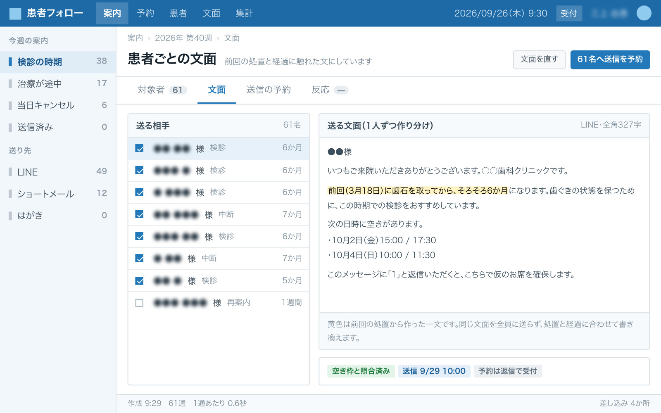Open the 患者 top menu
This screenshot has height=413, width=661.
(x=178, y=13)
